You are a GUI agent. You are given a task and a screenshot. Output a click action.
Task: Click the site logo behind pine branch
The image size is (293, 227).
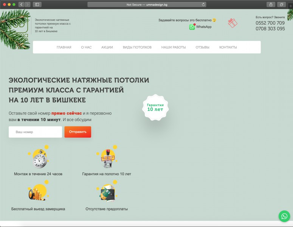click(x=19, y=28)
